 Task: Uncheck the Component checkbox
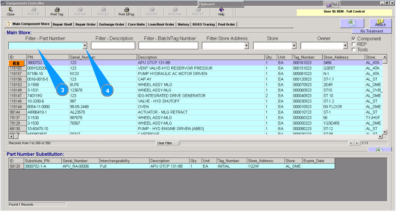(x=354, y=39)
